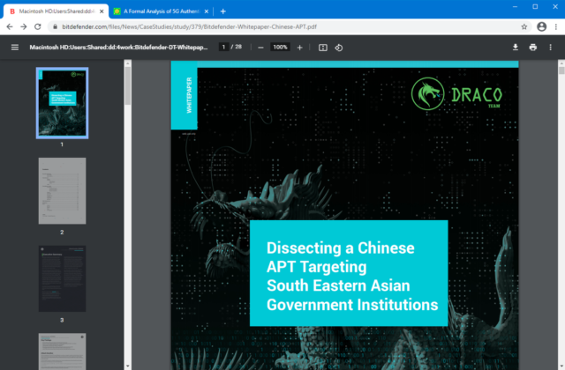The image size is (565, 370).
Task: Bookmark this page with the star icon
Action: (x=524, y=26)
